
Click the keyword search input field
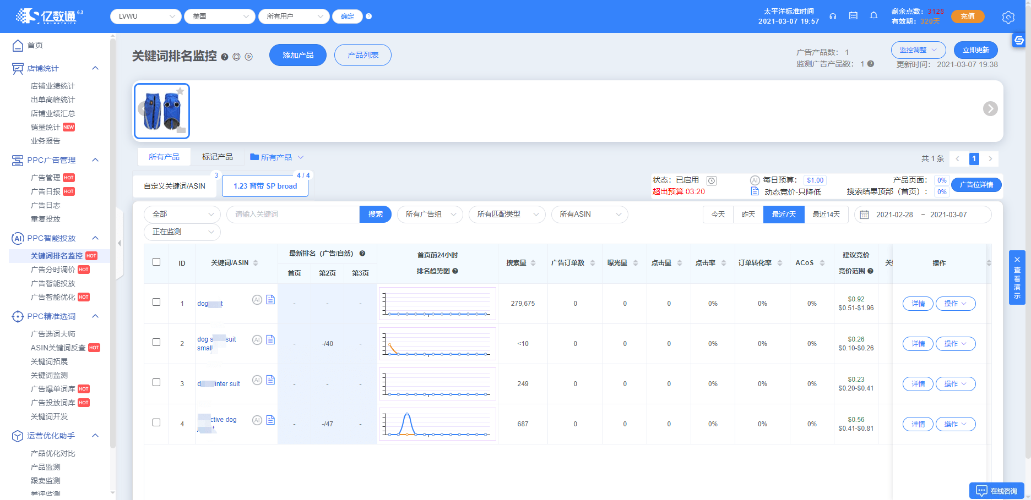coord(293,215)
